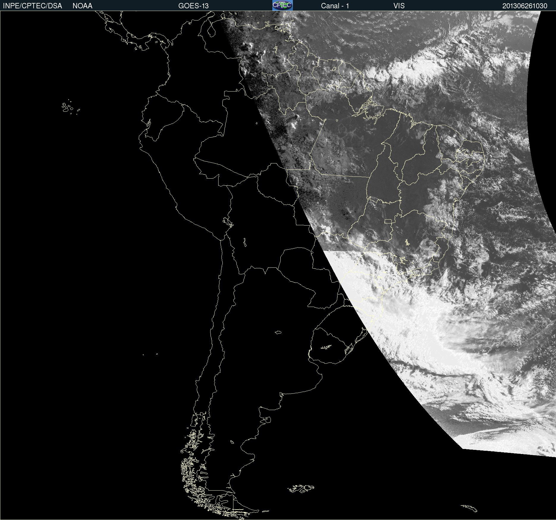Select the VIS channel type label
The height and width of the screenshot is (520, 556).
[399, 6]
